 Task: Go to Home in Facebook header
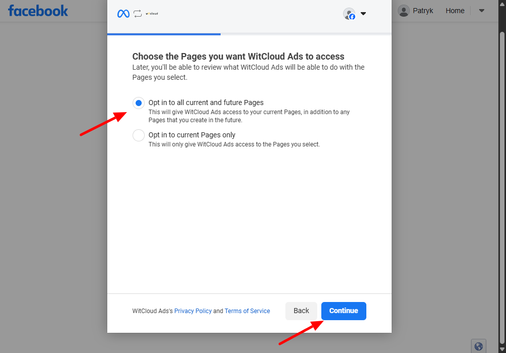[x=455, y=11]
